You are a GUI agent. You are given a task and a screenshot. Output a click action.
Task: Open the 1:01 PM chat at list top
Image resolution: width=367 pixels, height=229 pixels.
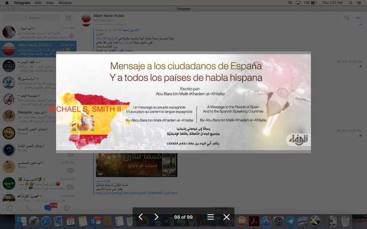coord(38,32)
